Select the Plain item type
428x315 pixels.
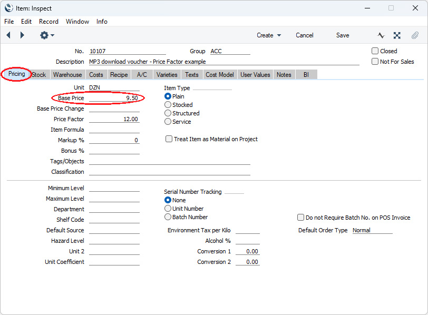tap(168, 96)
